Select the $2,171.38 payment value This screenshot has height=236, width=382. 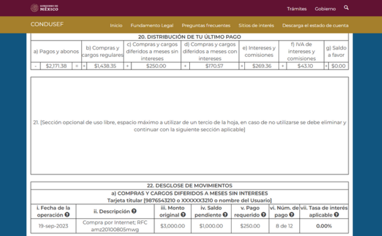click(x=56, y=66)
